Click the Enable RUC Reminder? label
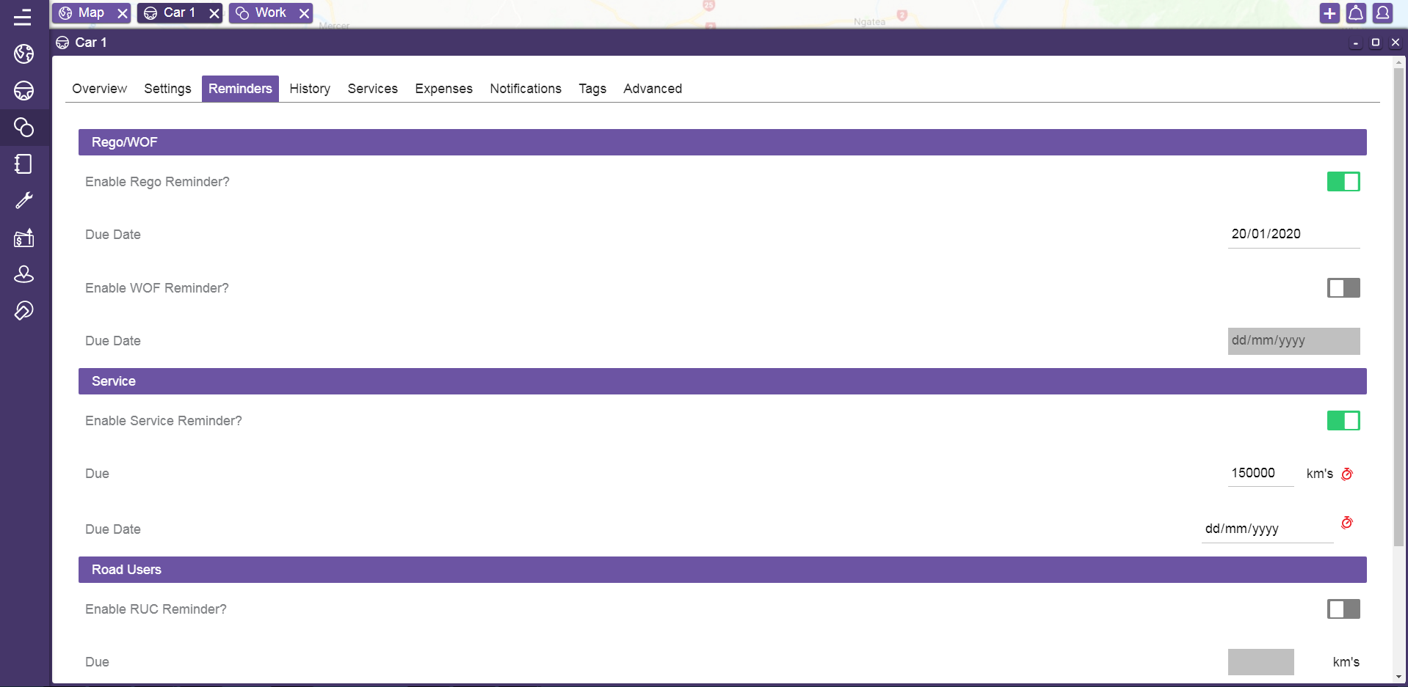Image resolution: width=1408 pixels, height=687 pixels. pos(156,609)
